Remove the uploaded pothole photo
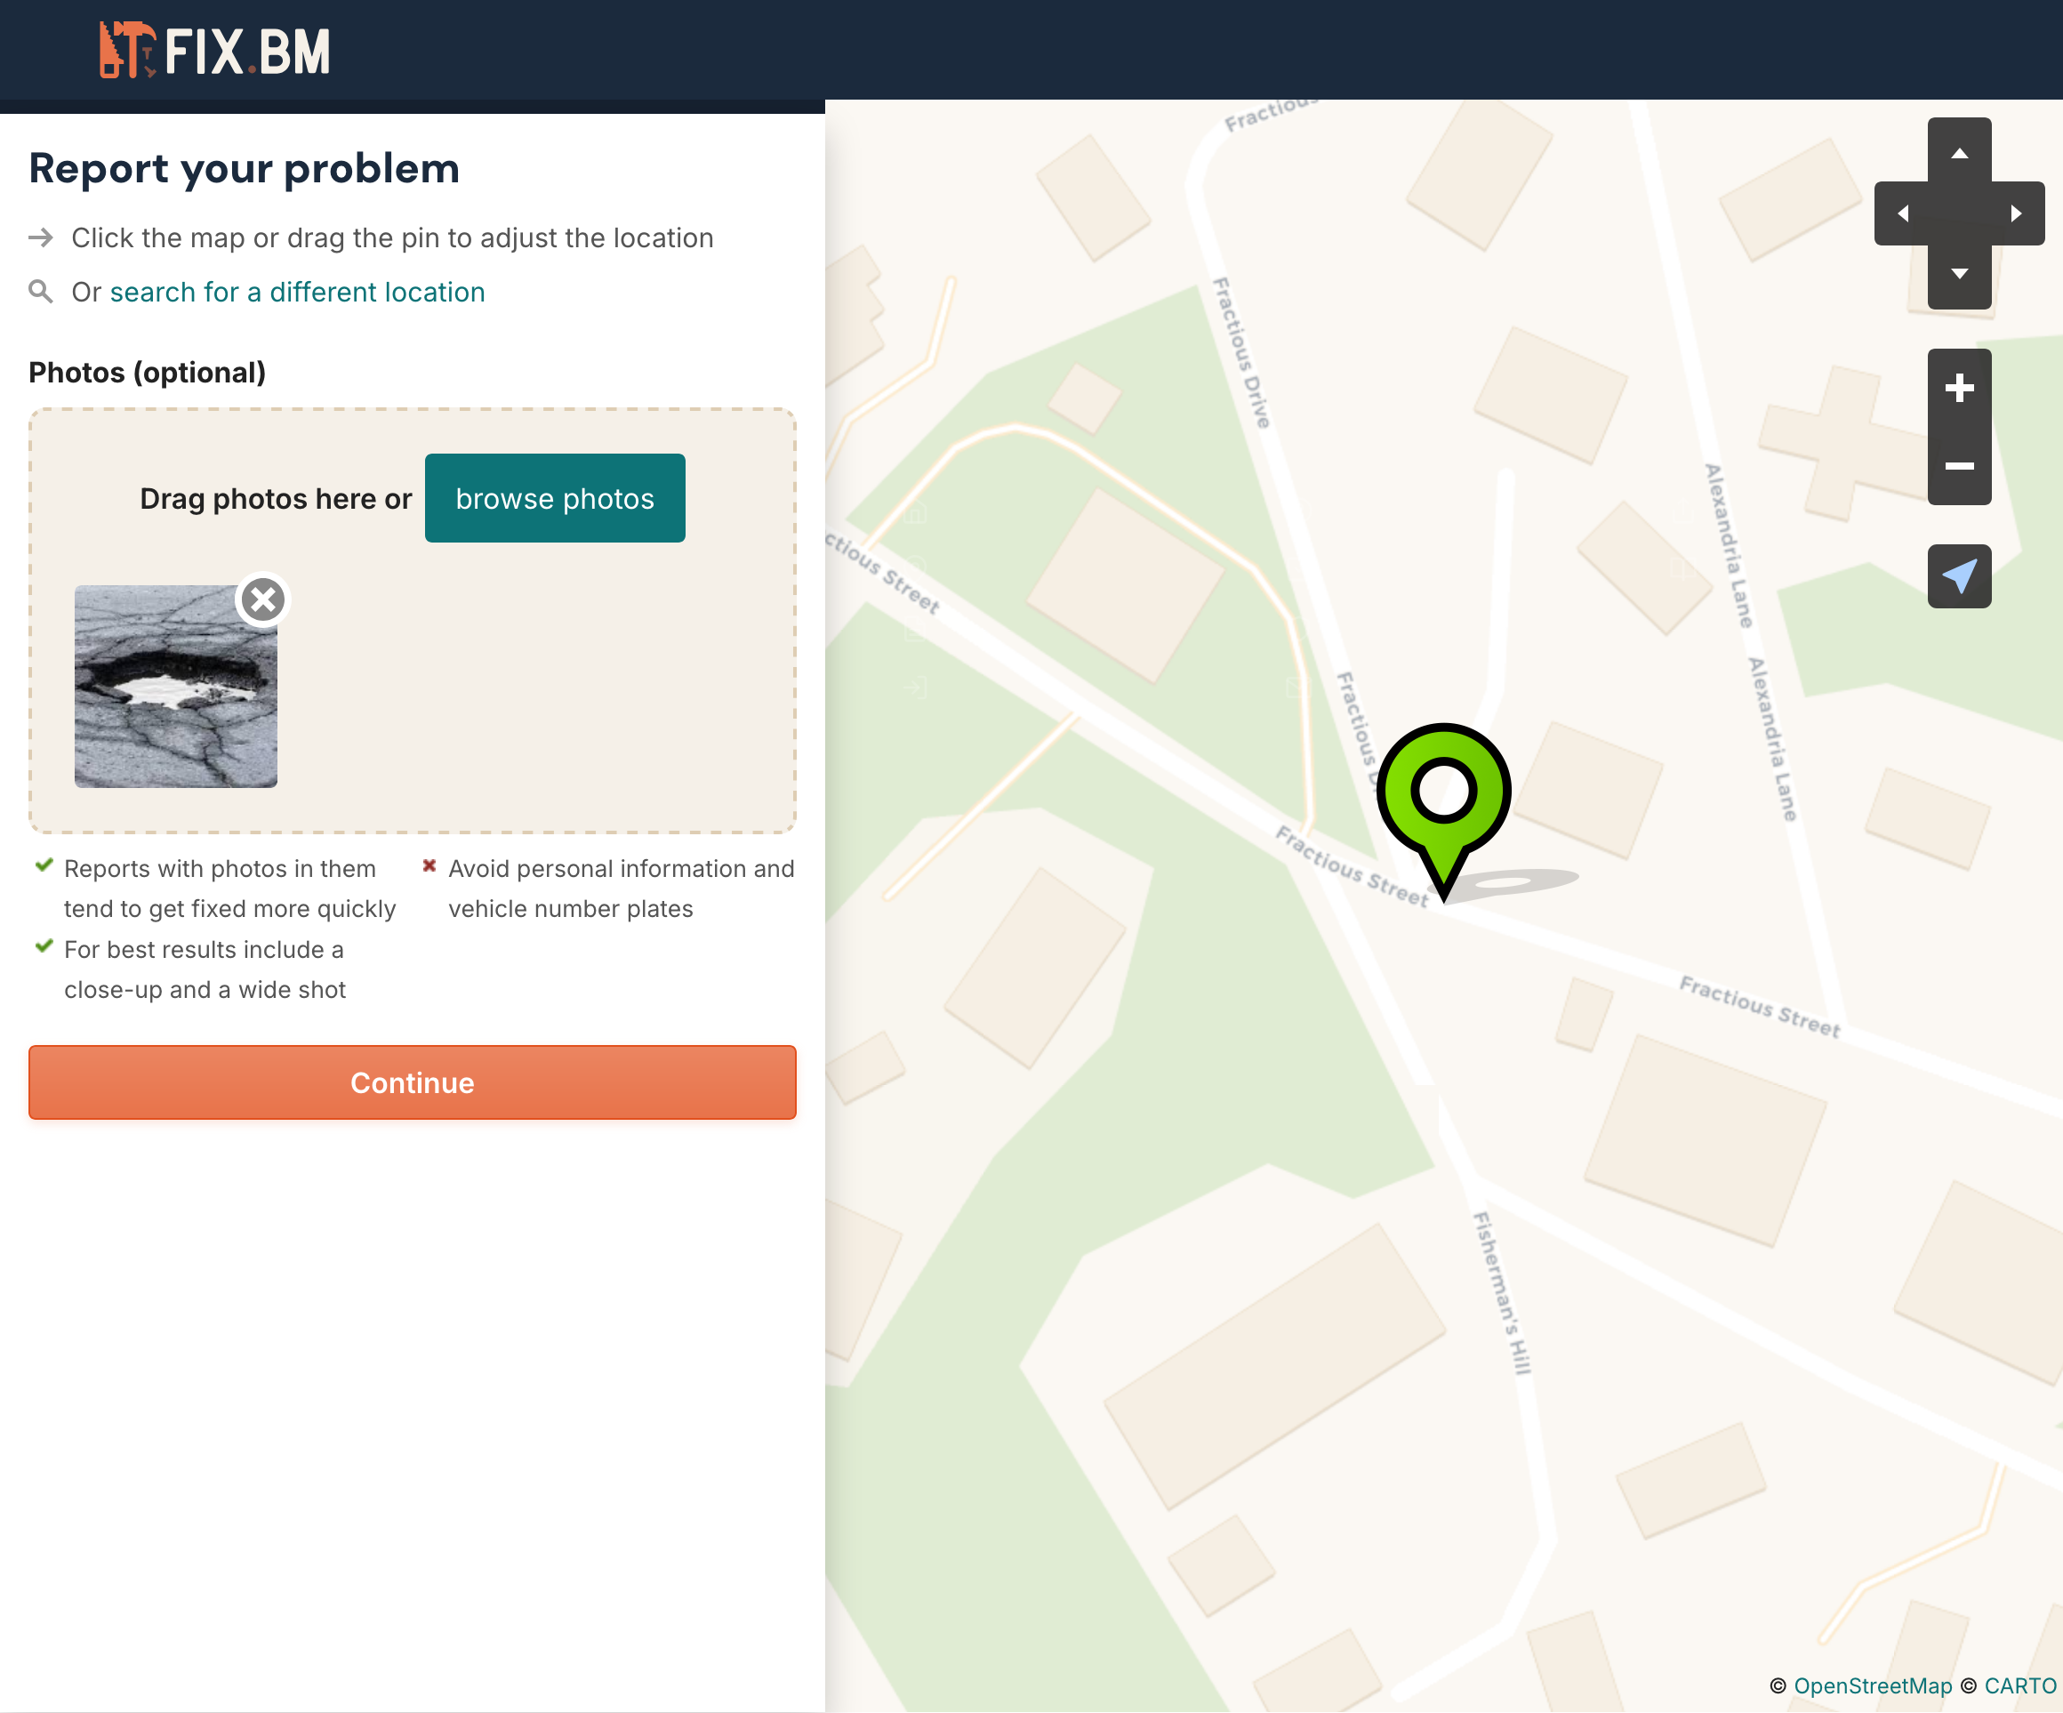Image resolution: width=2063 pixels, height=1713 pixels. [263, 599]
